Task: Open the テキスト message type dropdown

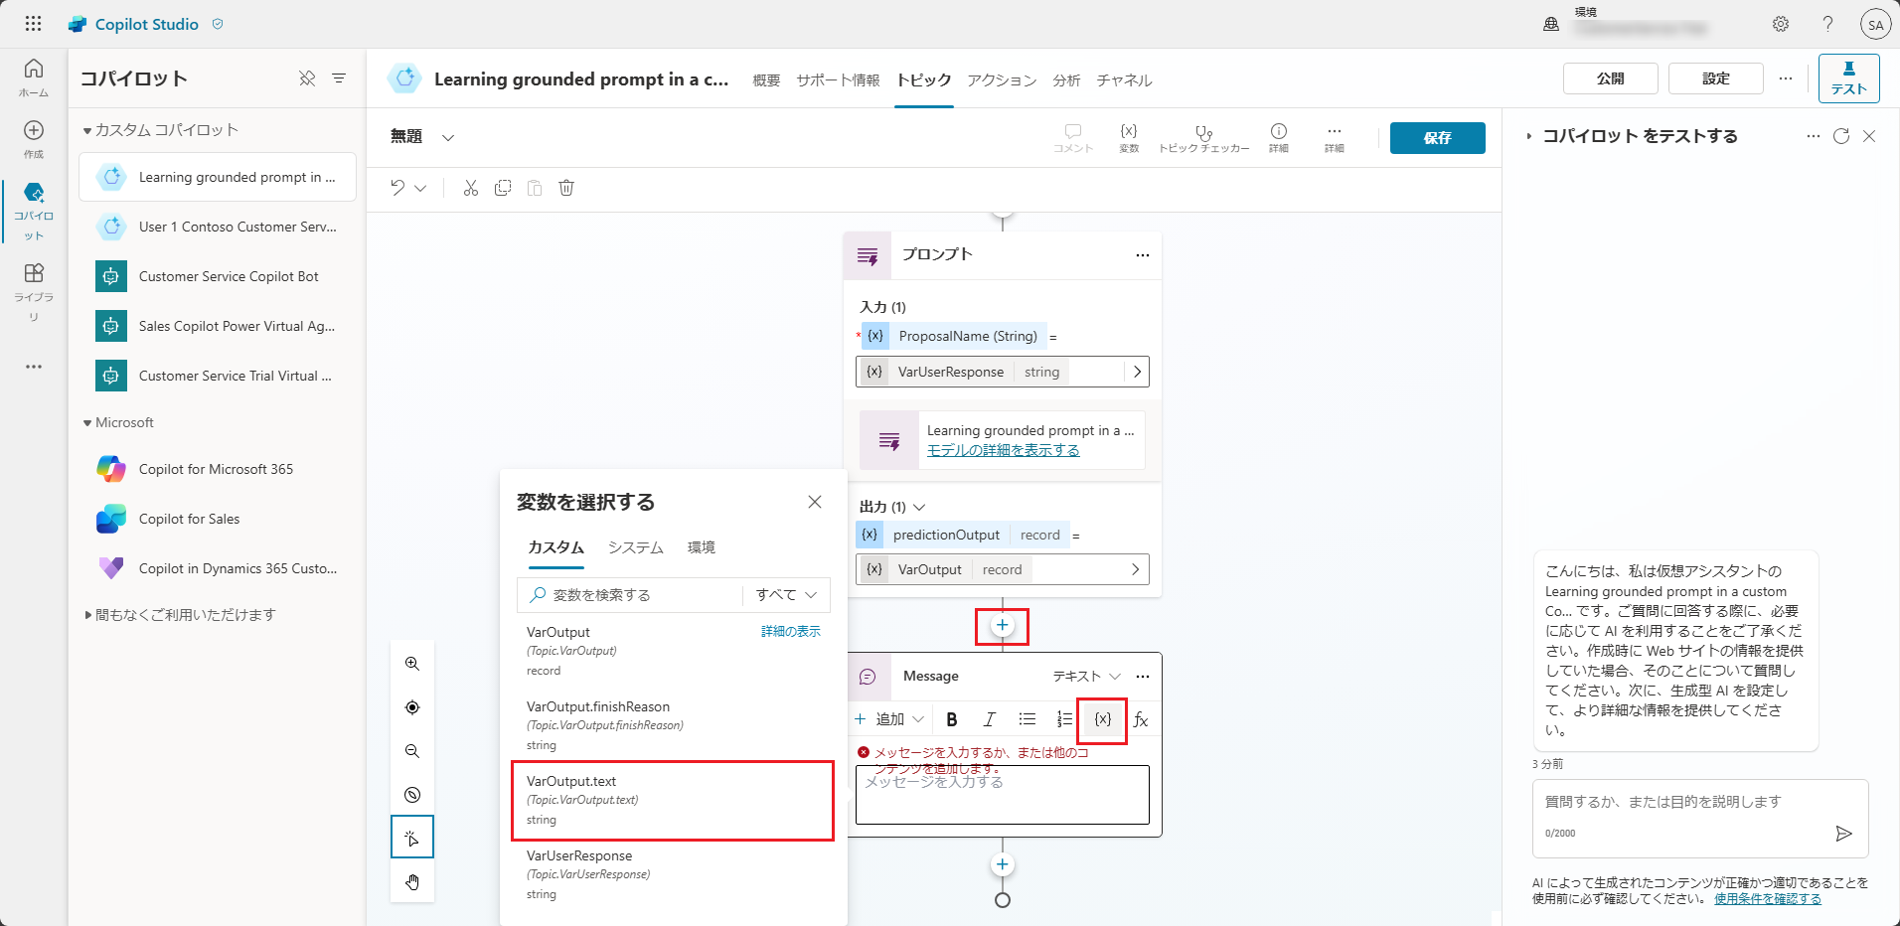Action: pos(1087,677)
